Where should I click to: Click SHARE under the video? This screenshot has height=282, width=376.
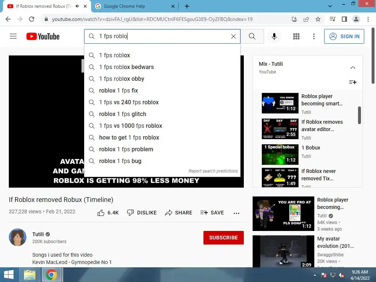179,213
